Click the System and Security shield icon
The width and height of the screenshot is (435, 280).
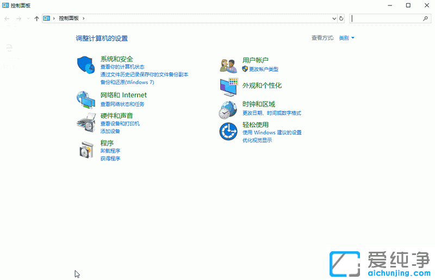86,65
